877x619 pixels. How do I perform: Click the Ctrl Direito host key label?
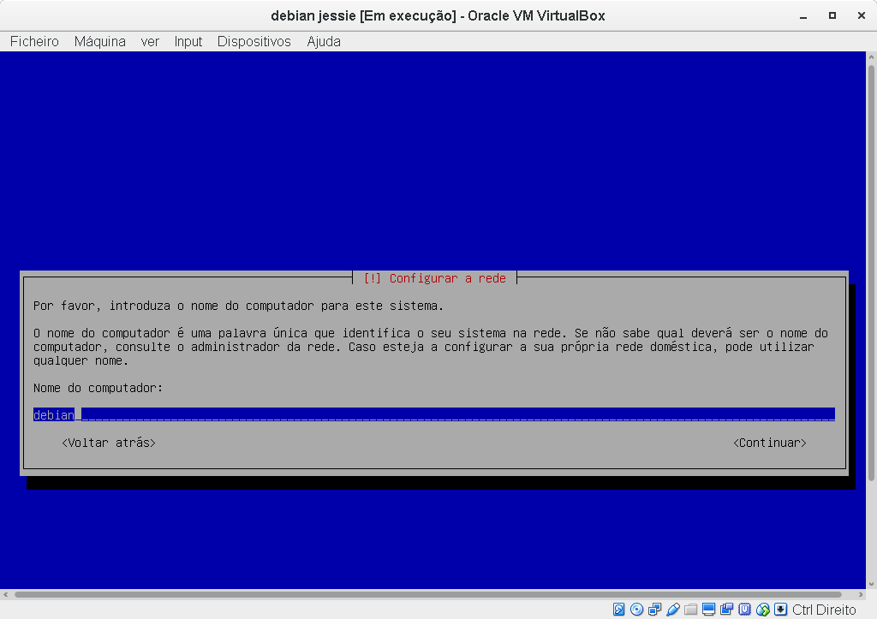coord(824,610)
